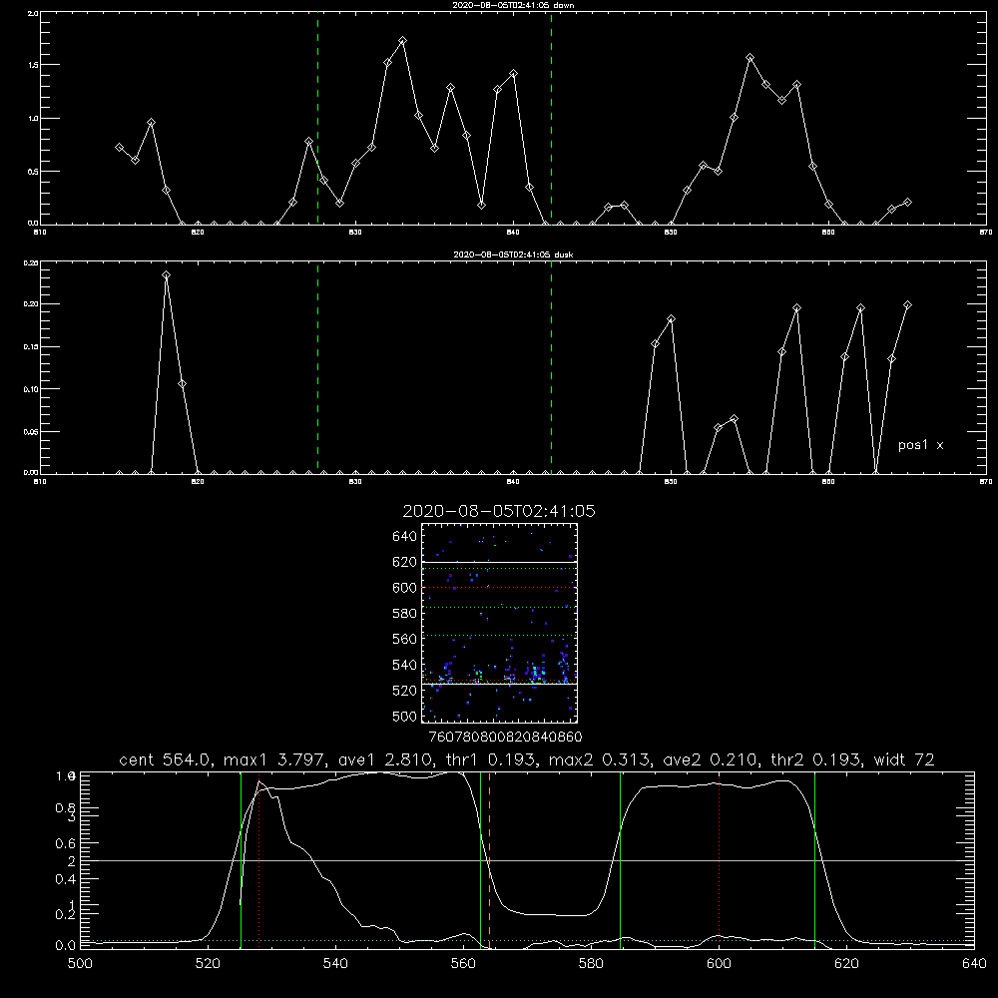The width and height of the screenshot is (998, 998).
Task: Click the 'max1 3.797' value in stats line
Action: point(275,759)
